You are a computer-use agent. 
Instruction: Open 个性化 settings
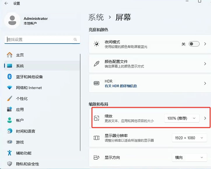coord(42,98)
